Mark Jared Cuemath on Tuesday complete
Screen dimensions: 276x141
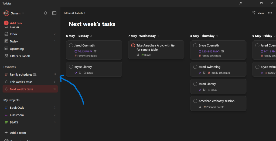[71, 45]
